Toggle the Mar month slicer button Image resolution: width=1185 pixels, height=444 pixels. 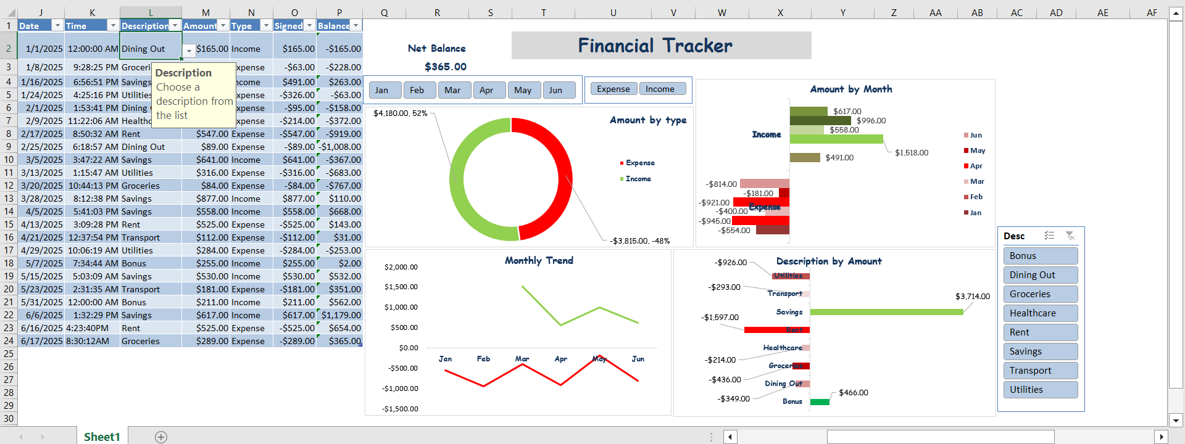[x=453, y=90]
